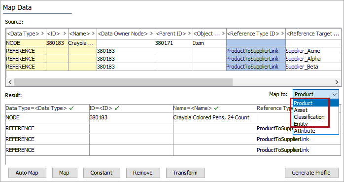The width and height of the screenshot is (344, 182).
Task: Select NODE cell in the Source table
Action: point(26,43)
